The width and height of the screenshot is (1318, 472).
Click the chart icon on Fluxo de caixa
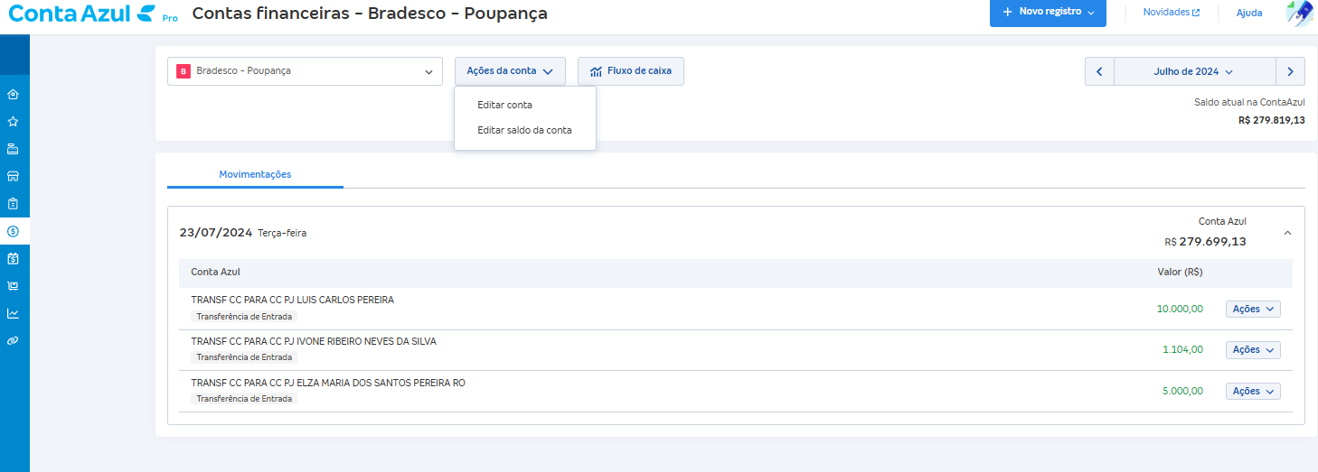pyautogui.click(x=596, y=71)
